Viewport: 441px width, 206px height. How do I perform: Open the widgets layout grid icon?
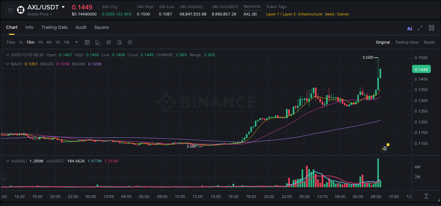click(431, 28)
